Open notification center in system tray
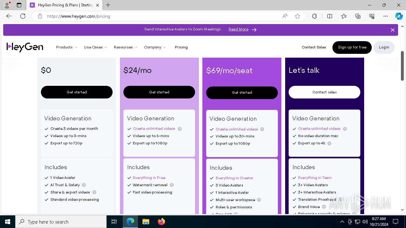 pos(396,222)
